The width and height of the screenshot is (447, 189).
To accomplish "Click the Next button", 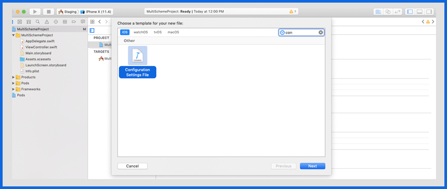I will pos(313,166).
